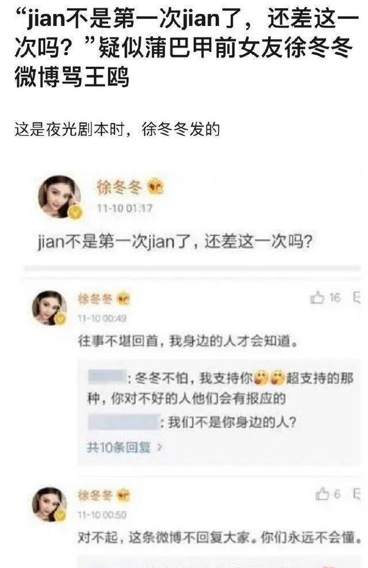
Task: Click chevron arrow after 共10条回复
Action: (159, 447)
